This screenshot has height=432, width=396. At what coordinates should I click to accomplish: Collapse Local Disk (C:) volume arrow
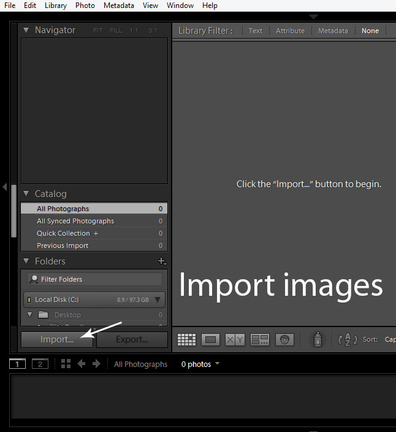coord(158,299)
